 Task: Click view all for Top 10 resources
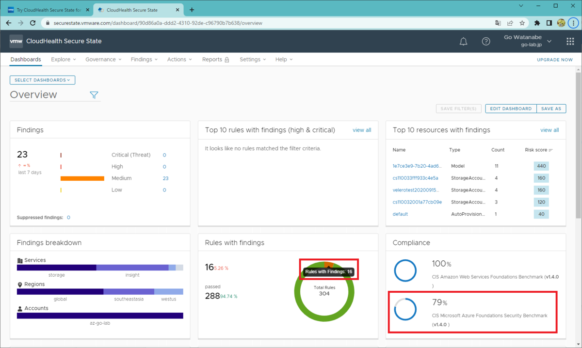click(x=550, y=130)
